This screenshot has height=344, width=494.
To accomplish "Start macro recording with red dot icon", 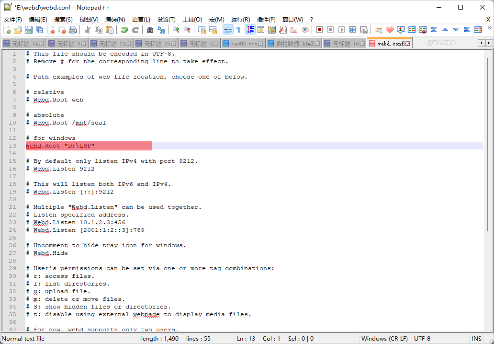I will click(x=319, y=30).
